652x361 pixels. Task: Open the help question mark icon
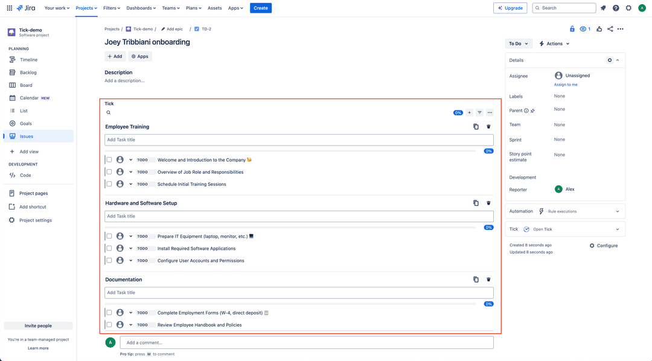(x=616, y=8)
